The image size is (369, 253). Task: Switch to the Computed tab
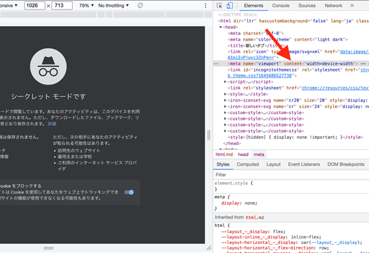[247, 164]
